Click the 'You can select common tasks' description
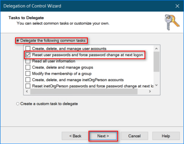Image resolution: width=184 pixels, height=144 pixels. pyautogui.click(x=63, y=23)
